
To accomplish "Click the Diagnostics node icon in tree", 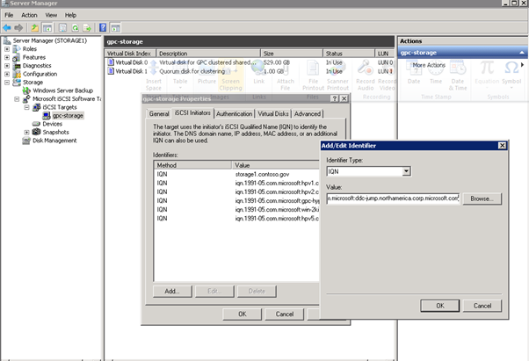I will coord(17,66).
